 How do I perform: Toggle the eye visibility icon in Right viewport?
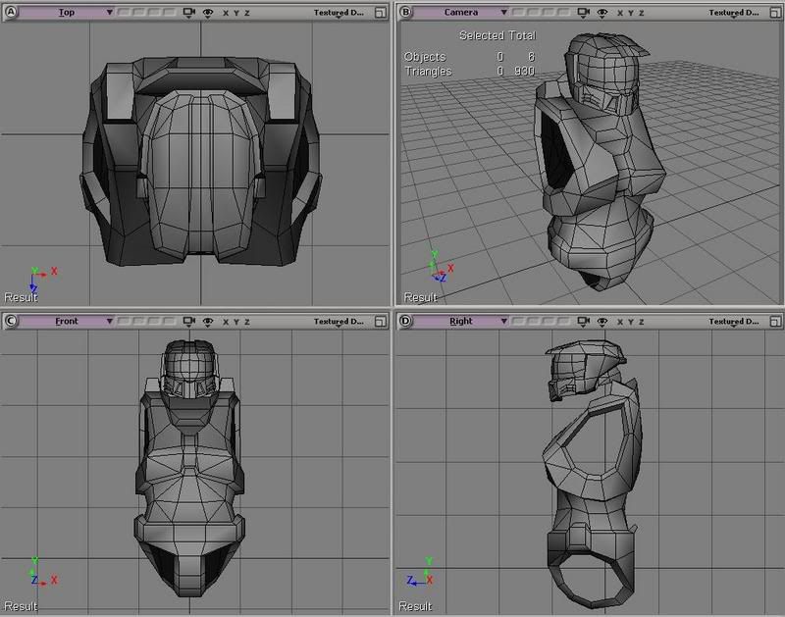click(602, 322)
